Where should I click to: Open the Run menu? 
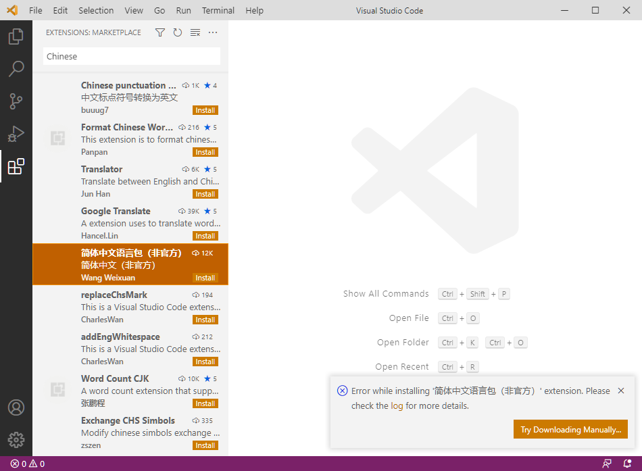click(x=183, y=11)
